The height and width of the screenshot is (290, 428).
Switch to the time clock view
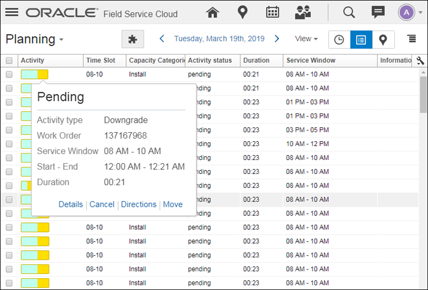pos(339,39)
